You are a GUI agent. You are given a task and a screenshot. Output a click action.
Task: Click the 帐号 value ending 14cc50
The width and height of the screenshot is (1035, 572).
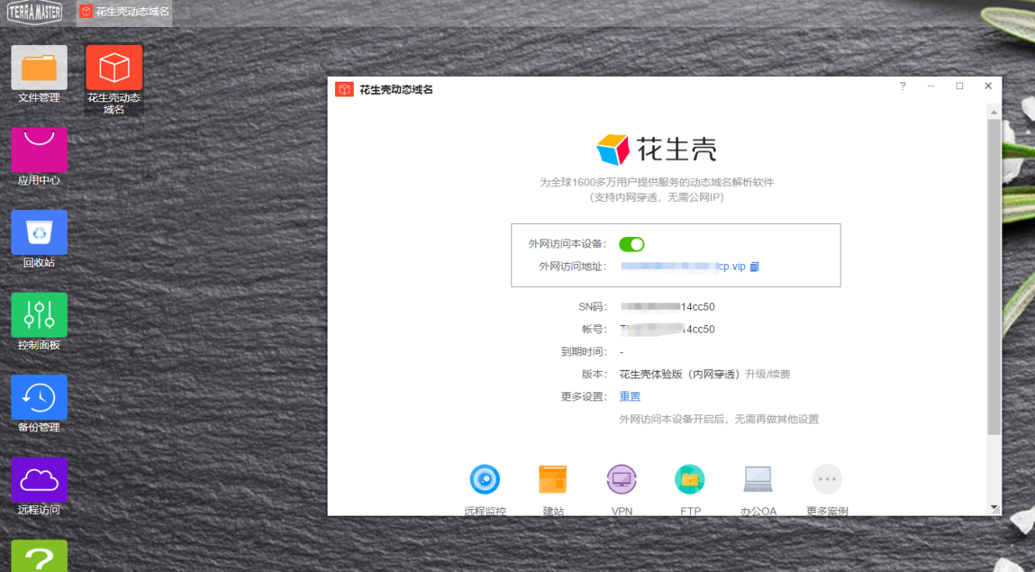click(x=667, y=329)
